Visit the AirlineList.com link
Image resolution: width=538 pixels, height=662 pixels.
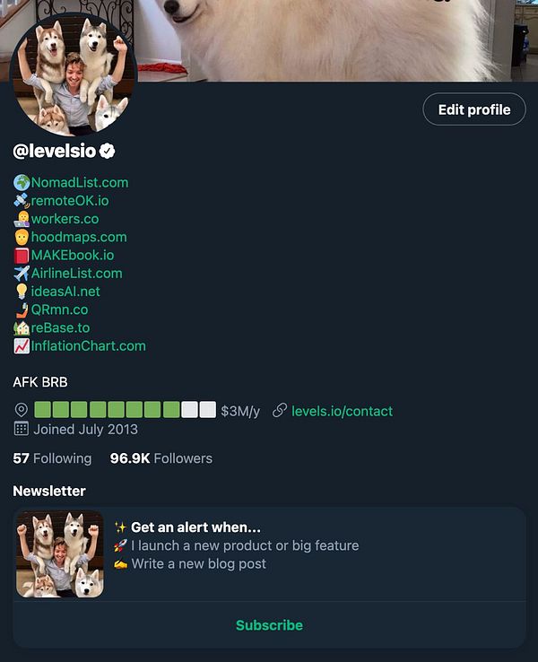77,274
